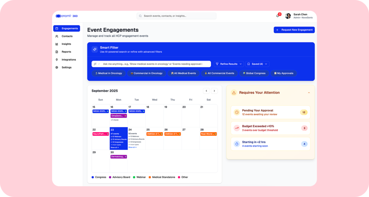Go to next month with right chevron
The image size is (369, 197).
214,91
